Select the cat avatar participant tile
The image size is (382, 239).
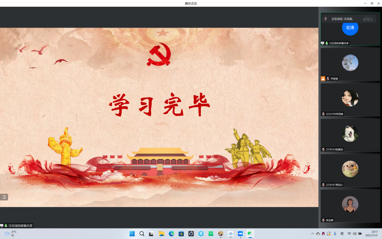350,169
